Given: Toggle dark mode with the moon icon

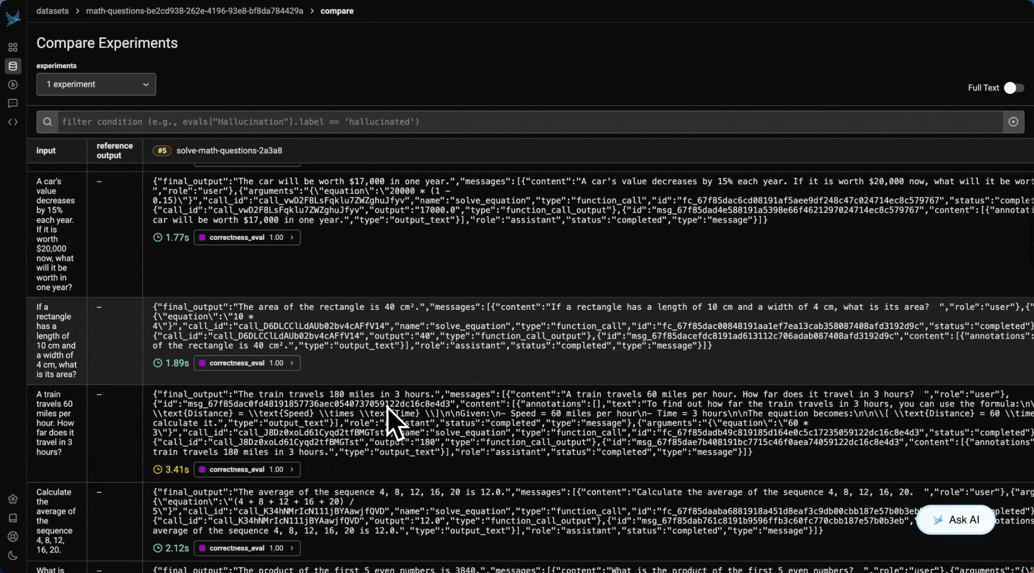Looking at the screenshot, I should [13, 555].
